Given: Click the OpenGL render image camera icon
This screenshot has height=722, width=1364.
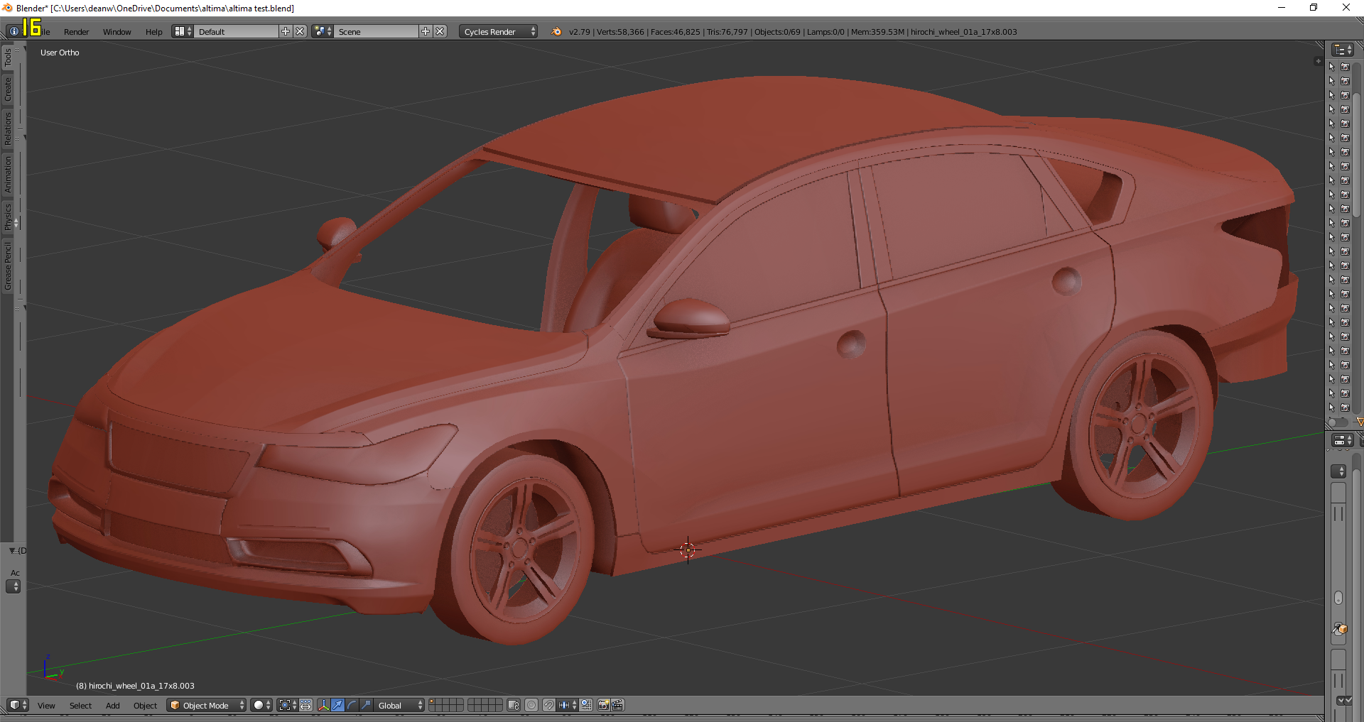Looking at the screenshot, I should pyautogui.click(x=604, y=705).
